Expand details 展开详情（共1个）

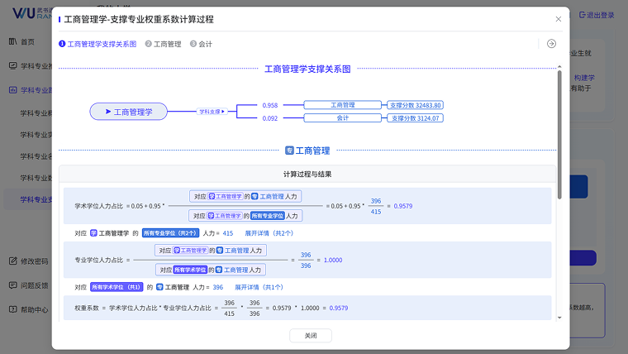[259, 288]
